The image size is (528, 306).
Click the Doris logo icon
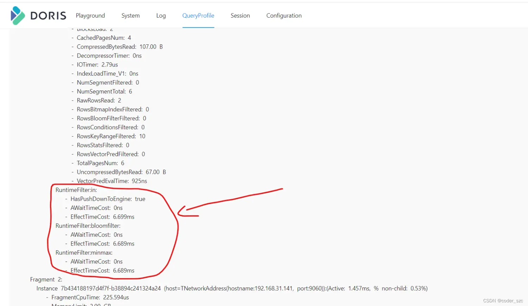tap(18, 15)
